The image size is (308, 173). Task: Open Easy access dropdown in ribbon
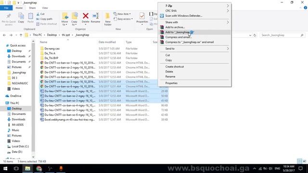point(123,19)
